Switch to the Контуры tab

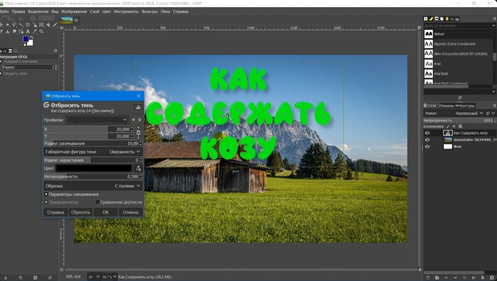465,106
